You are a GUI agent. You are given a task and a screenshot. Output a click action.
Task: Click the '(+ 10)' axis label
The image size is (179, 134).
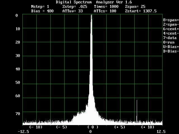coord(148,127)
